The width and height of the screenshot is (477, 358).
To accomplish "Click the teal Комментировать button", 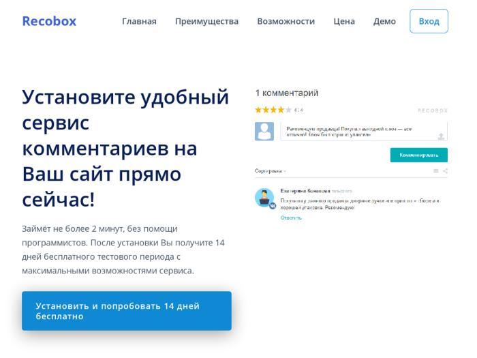I will pyautogui.click(x=419, y=155).
